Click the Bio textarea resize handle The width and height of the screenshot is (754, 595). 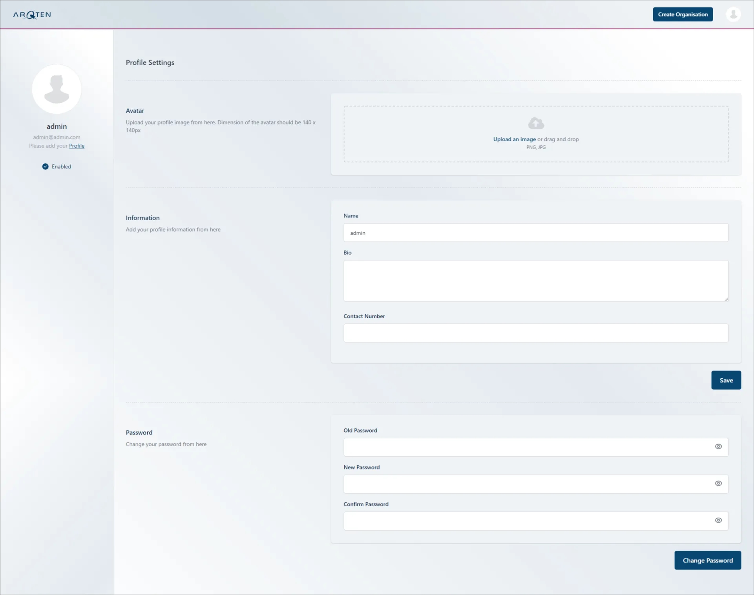726,299
